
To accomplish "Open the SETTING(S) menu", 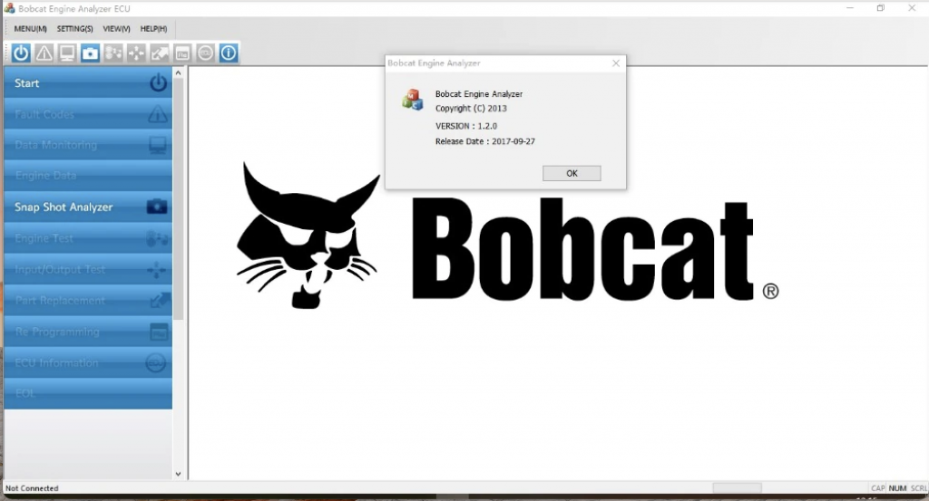I will click(74, 28).
